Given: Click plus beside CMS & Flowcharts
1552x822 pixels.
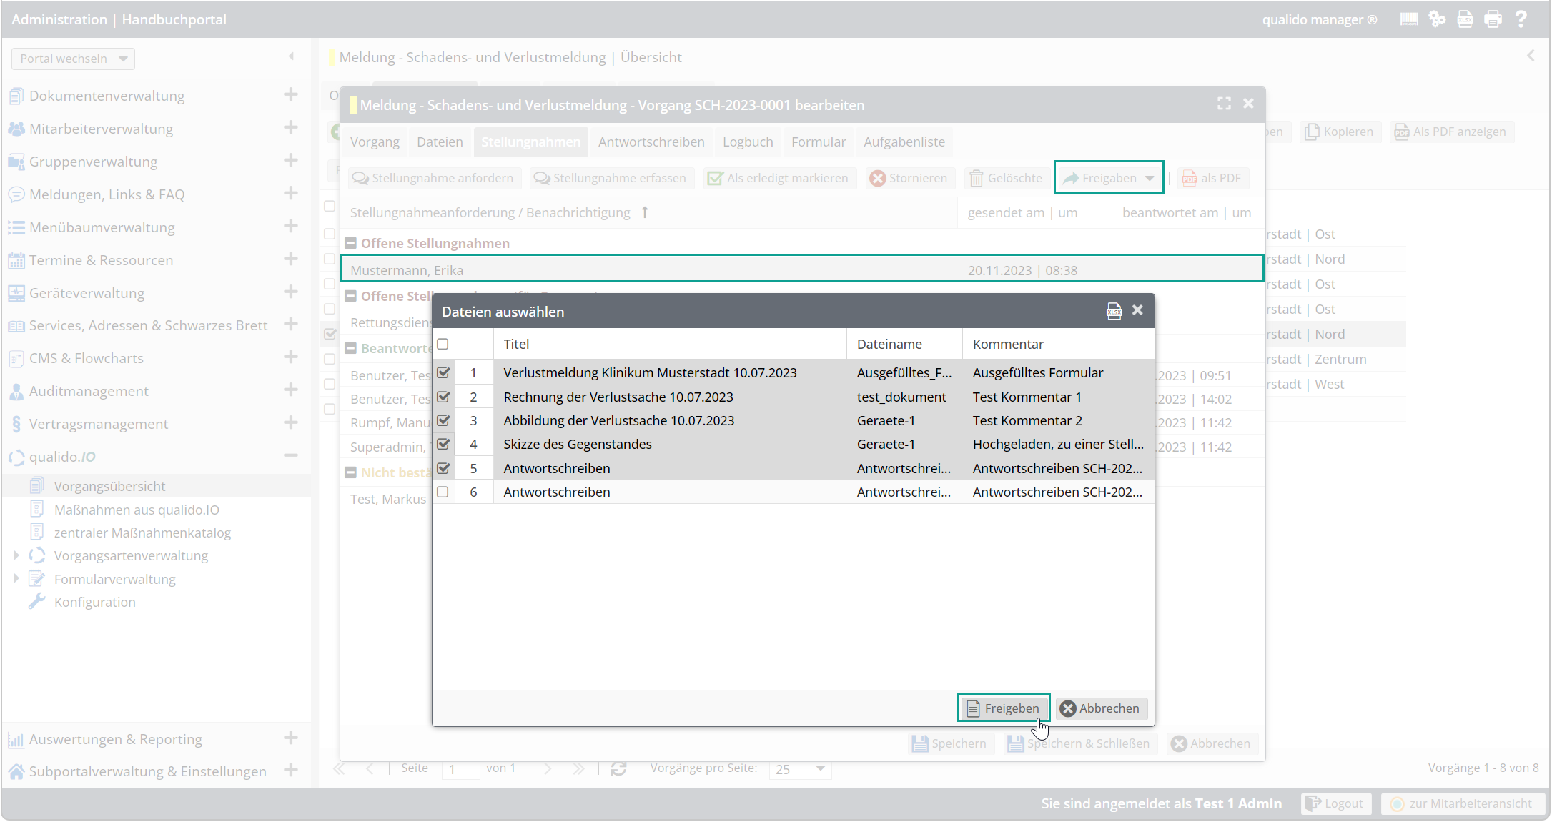Looking at the screenshot, I should click(291, 357).
